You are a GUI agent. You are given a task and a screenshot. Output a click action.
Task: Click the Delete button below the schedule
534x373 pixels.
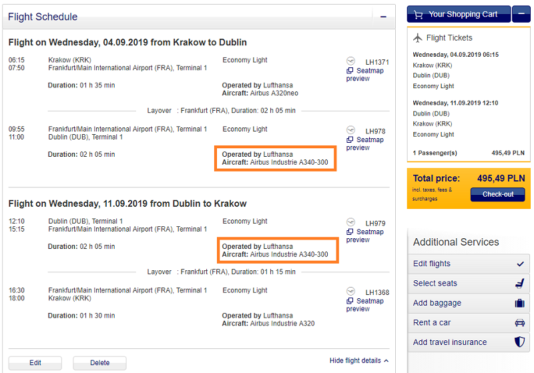99,363
